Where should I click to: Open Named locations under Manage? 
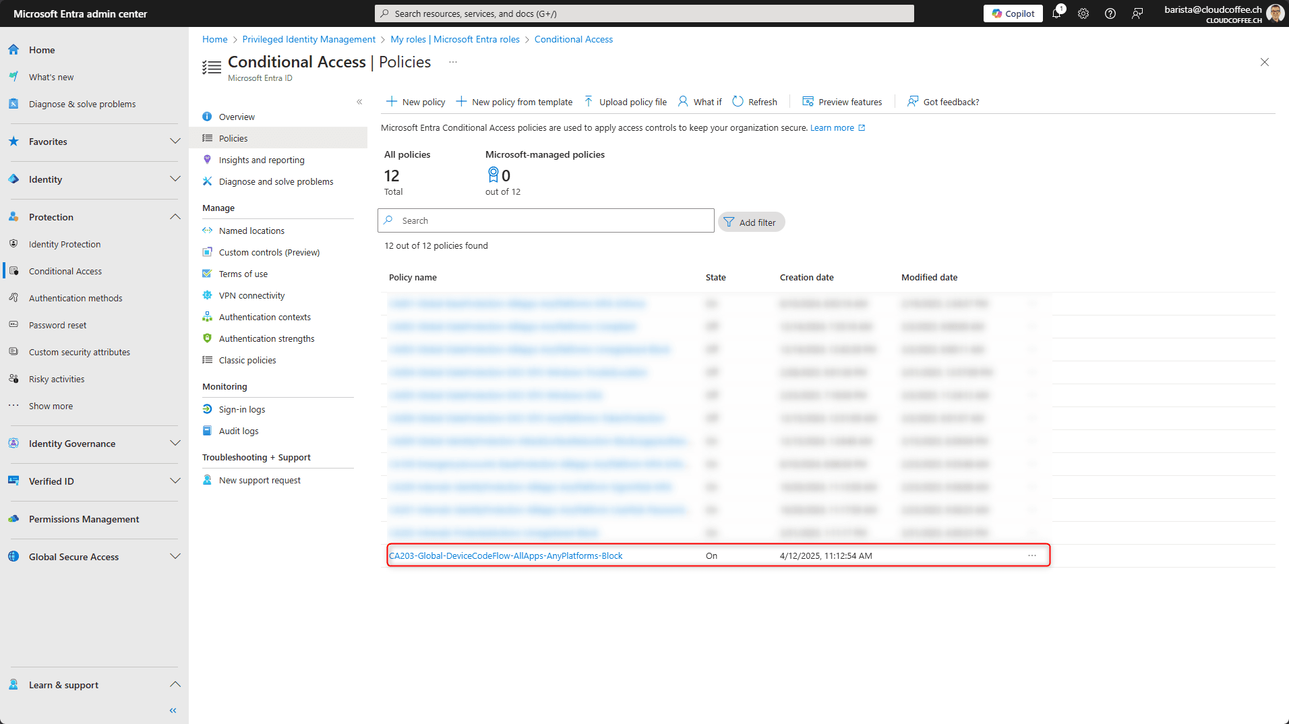click(x=252, y=230)
